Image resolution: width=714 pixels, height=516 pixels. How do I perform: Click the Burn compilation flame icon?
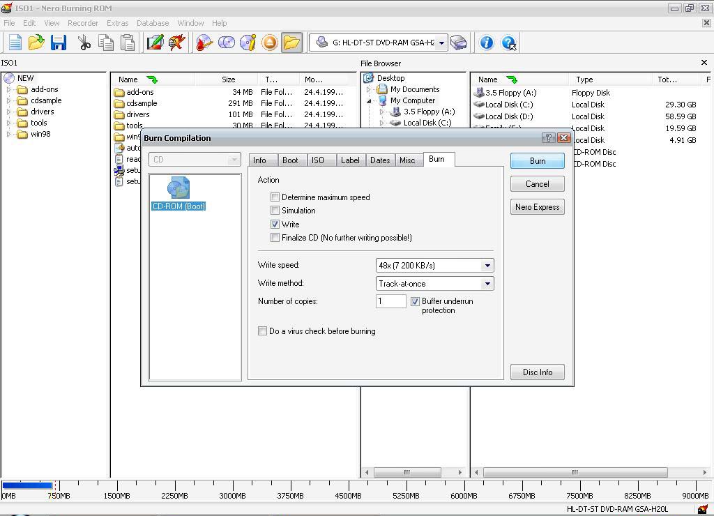point(204,43)
